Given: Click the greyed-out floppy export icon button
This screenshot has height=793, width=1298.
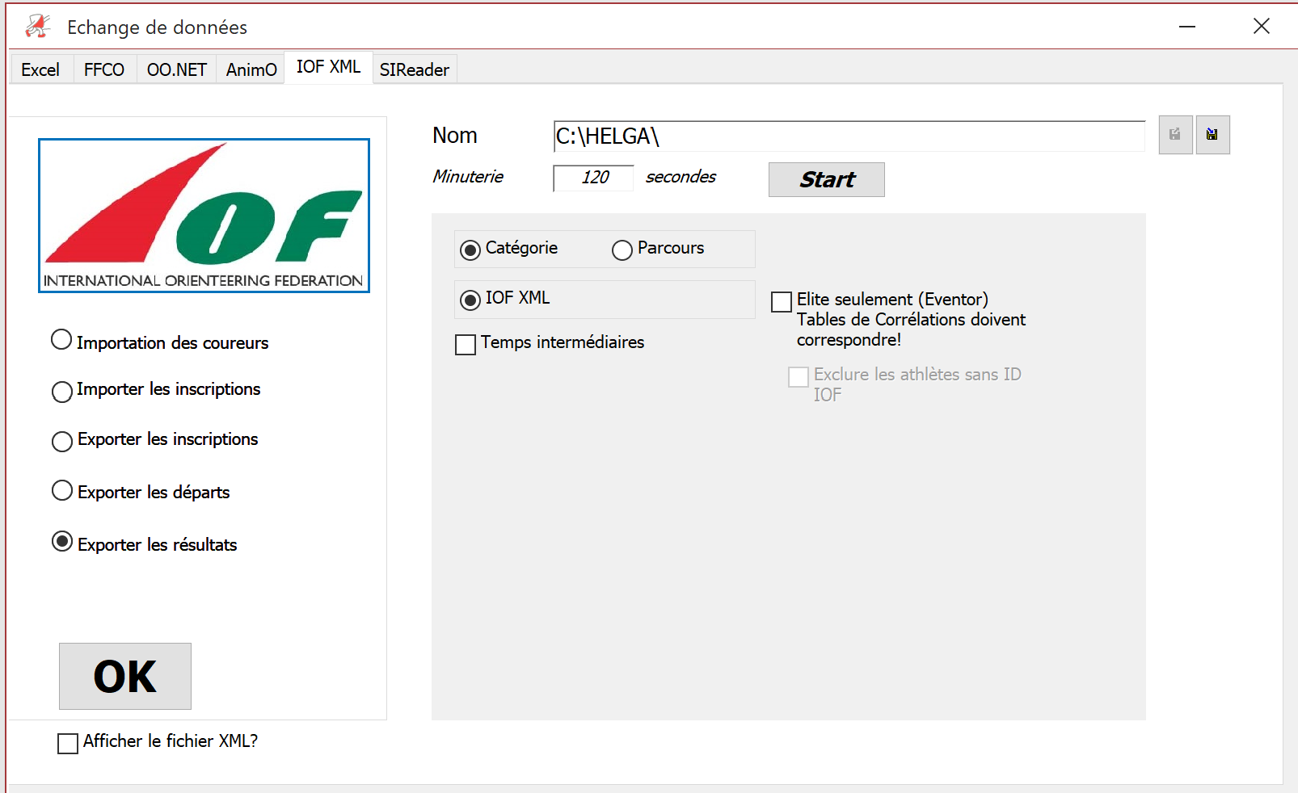Looking at the screenshot, I should [1175, 135].
